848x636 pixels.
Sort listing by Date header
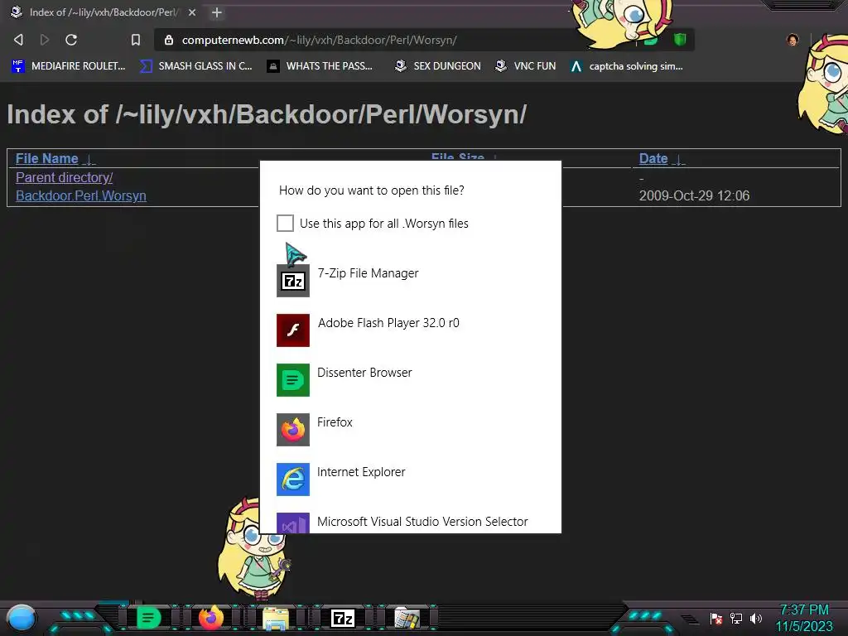pos(653,158)
